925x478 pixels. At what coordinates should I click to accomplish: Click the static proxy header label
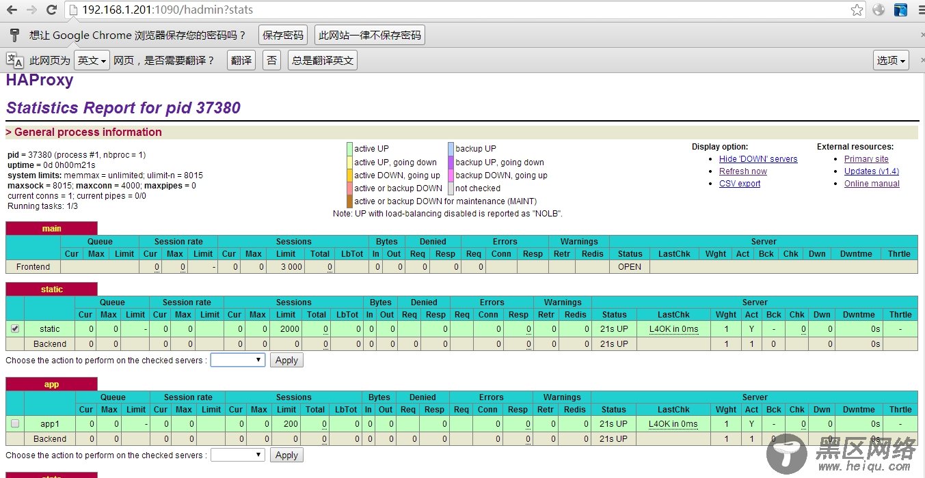51,290
